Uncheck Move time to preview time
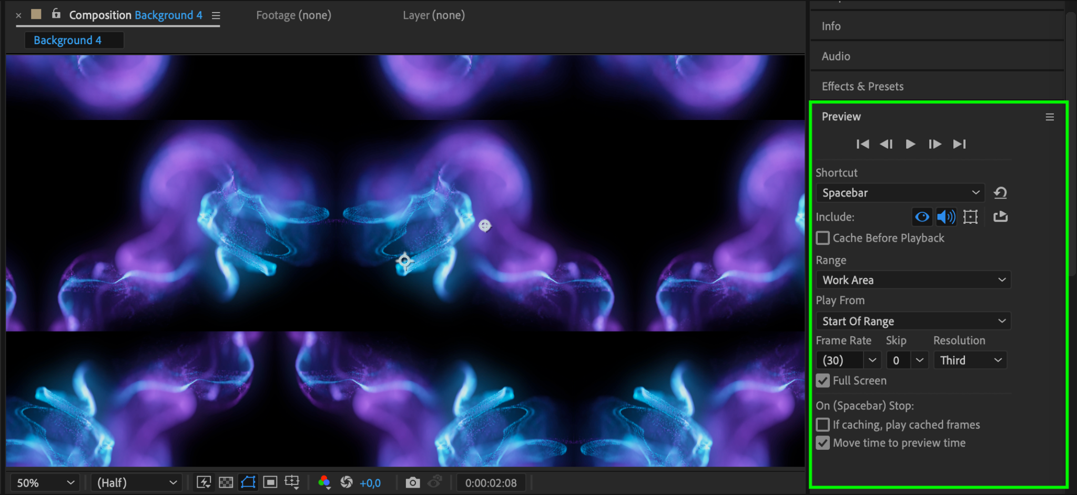The width and height of the screenshot is (1077, 495). (x=823, y=443)
